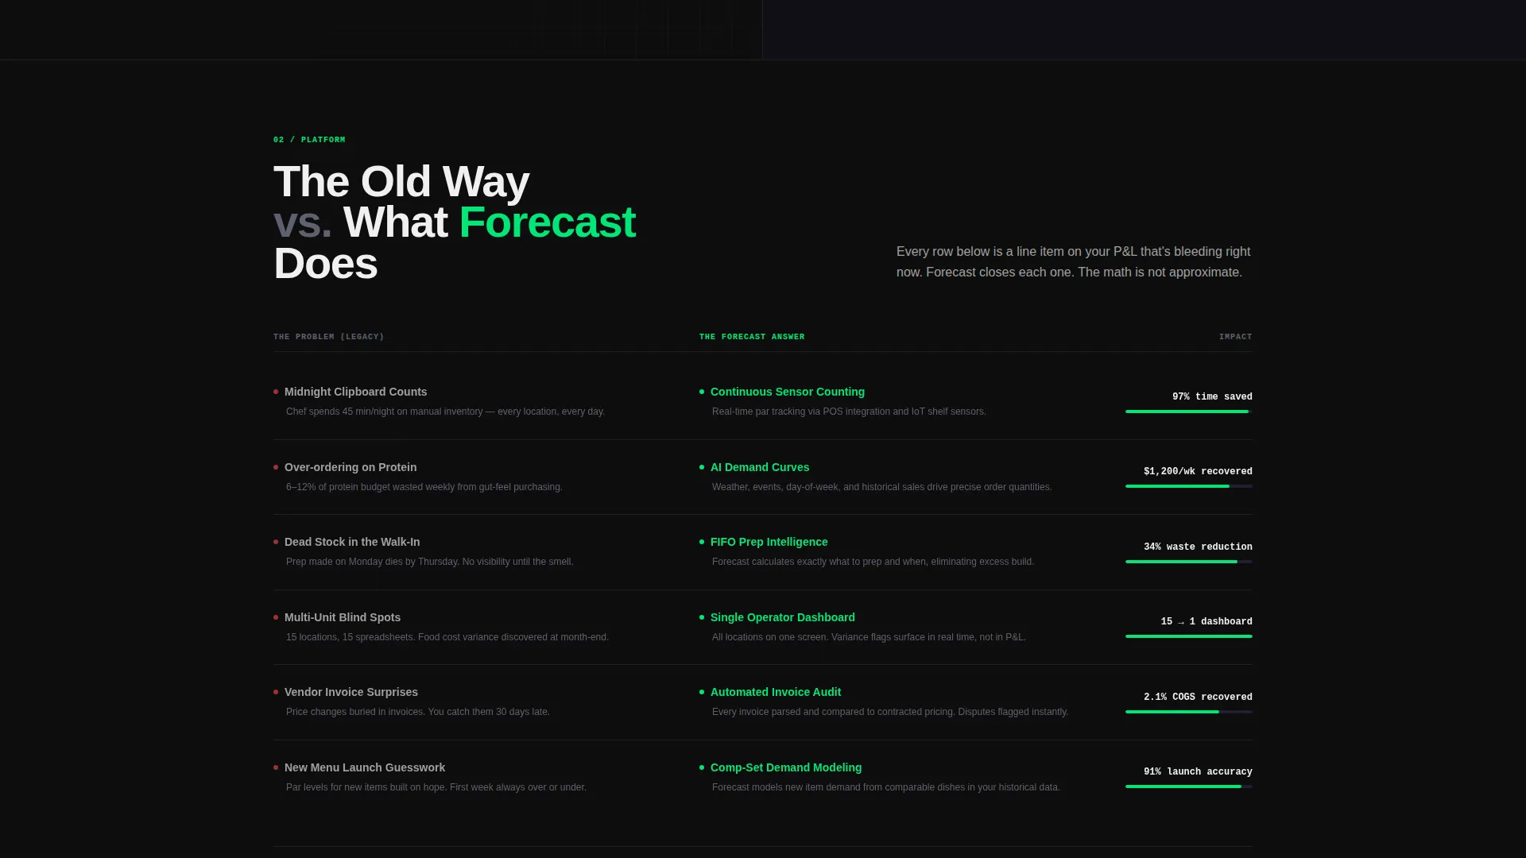Image resolution: width=1526 pixels, height=858 pixels.
Task: Select the 97% time saved progress bar
Action: (1189, 412)
